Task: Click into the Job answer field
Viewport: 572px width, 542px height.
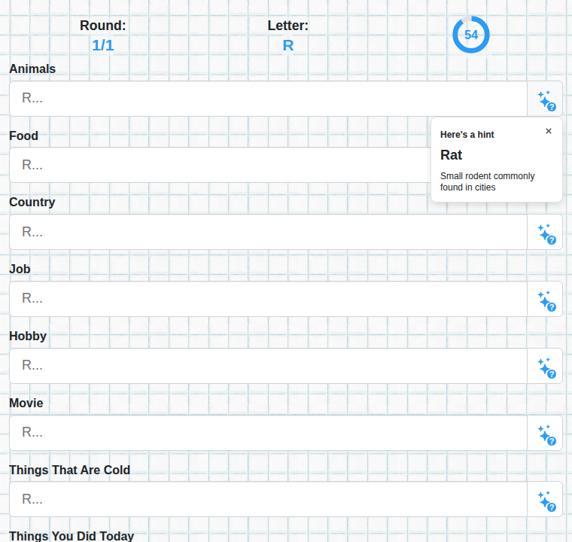Action: 268,299
